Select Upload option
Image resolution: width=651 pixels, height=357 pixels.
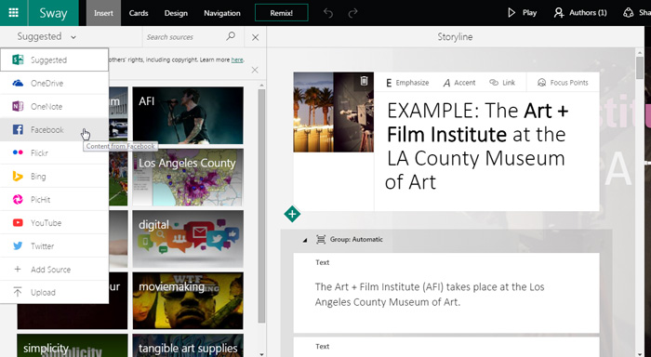[54, 292]
